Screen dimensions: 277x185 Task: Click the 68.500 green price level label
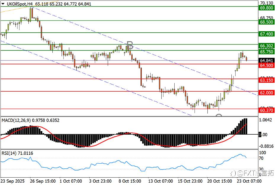pos(267,22)
